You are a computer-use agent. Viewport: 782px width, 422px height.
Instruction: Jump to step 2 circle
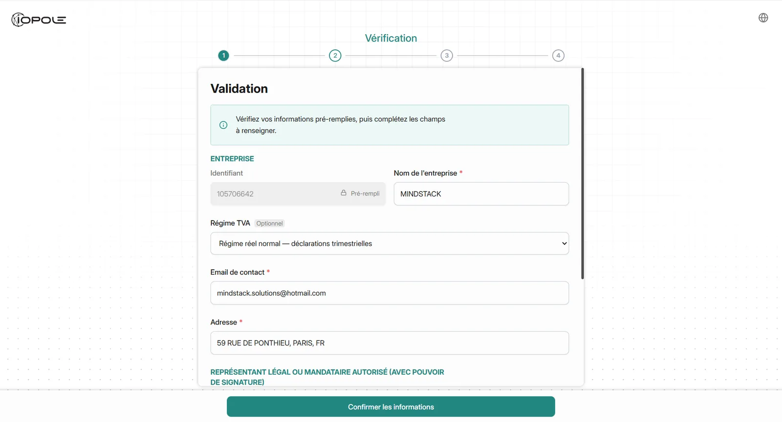coord(335,56)
